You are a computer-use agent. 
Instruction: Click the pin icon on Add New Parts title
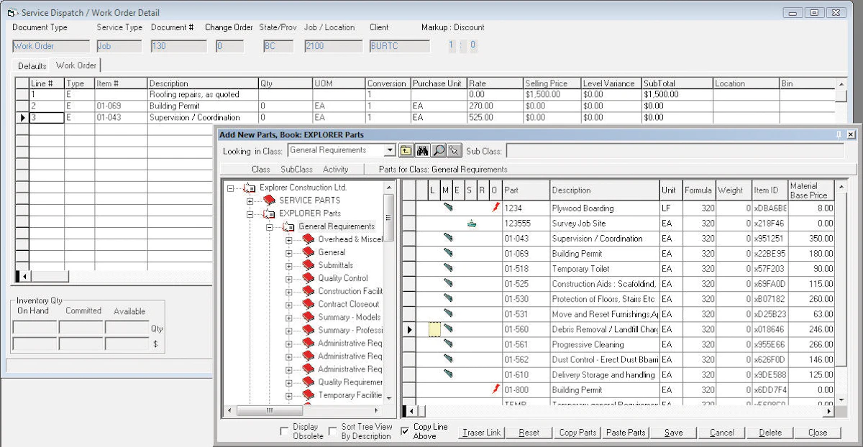[839, 134]
